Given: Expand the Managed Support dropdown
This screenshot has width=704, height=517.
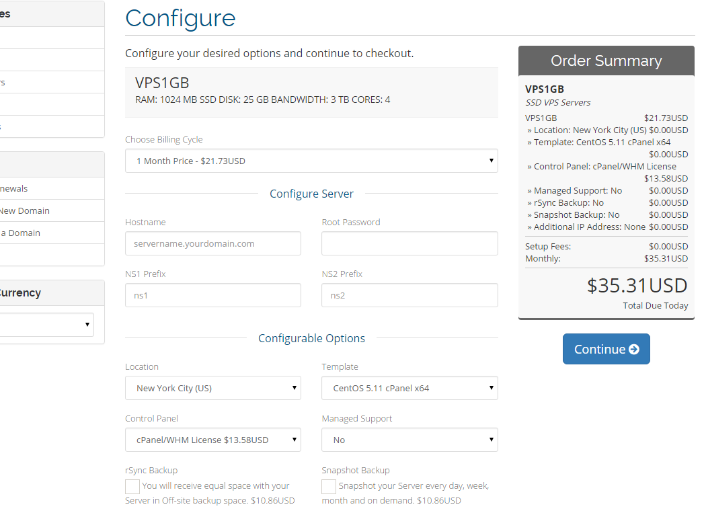Looking at the screenshot, I should pyautogui.click(x=409, y=440).
